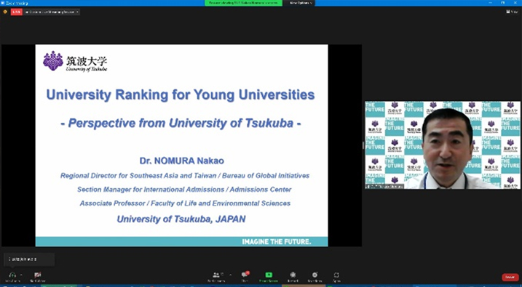Select the speaker's video thumbnail

tap(443, 145)
